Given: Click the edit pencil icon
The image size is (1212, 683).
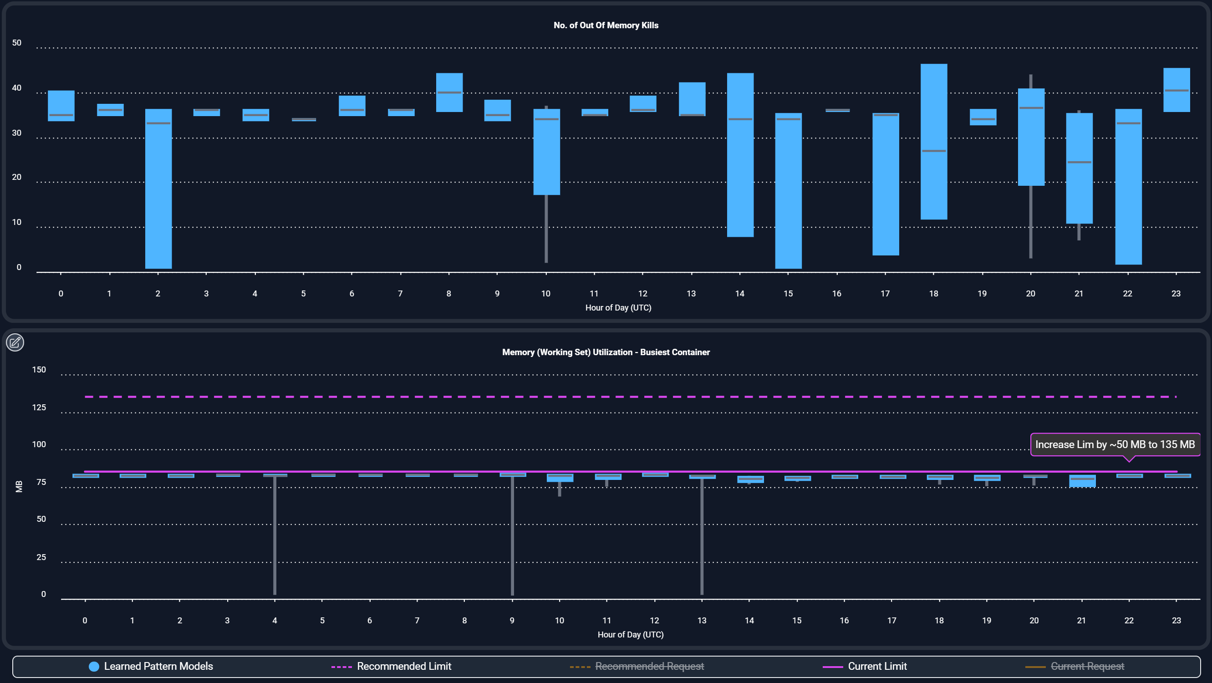Looking at the screenshot, I should (x=15, y=342).
